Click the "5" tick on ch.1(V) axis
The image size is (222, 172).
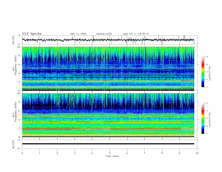pos(19,36)
